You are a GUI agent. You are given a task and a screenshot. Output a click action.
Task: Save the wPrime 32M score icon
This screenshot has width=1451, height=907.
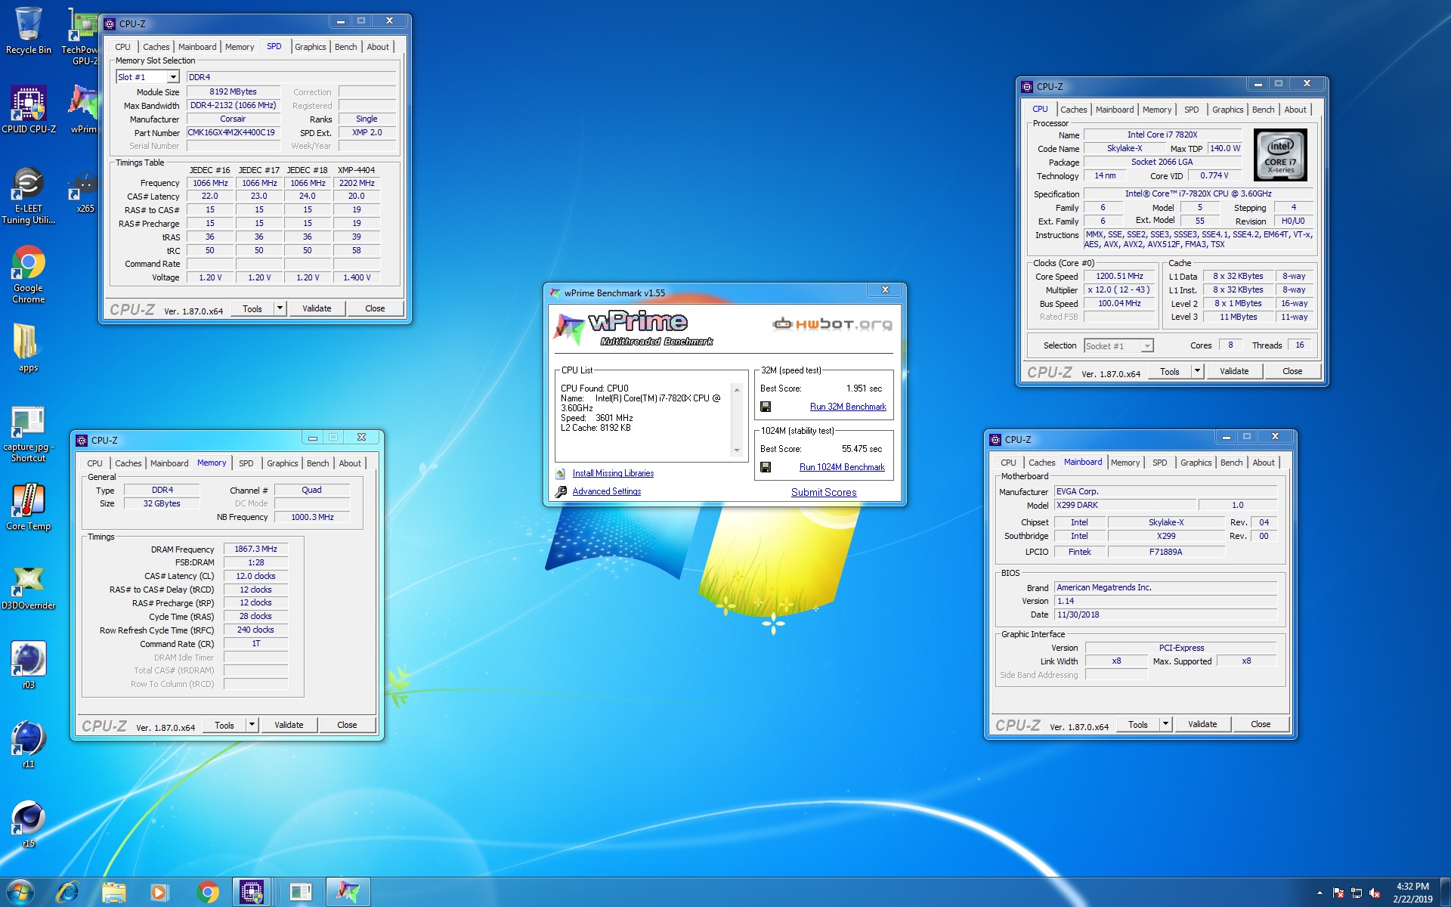tap(766, 407)
